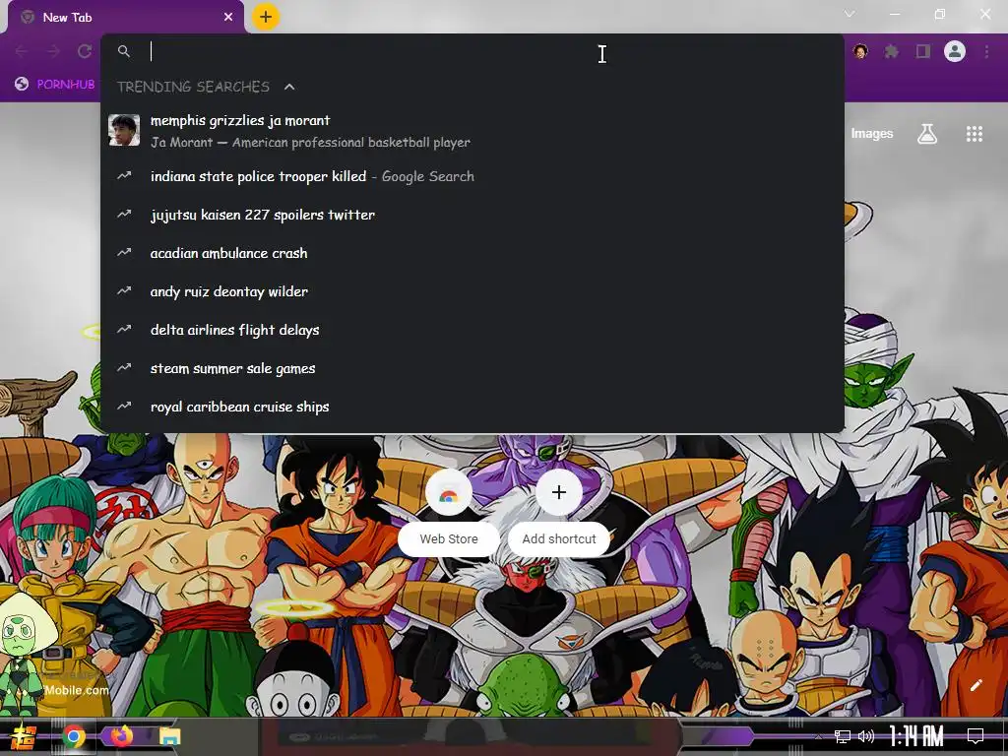Open the Images link on new tab page
Image resolution: width=1008 pixels, height=756 pixels.
tap(872, 134)
